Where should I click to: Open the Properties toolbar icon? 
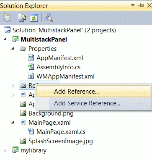[7, 18]
